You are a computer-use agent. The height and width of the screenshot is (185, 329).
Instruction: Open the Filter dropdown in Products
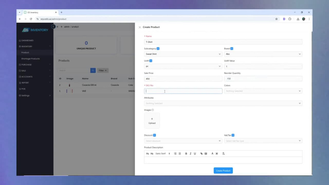103,70
